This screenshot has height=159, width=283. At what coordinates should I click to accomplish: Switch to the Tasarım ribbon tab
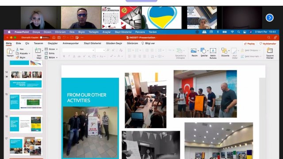pyautogui.click(x=38, y=43)
